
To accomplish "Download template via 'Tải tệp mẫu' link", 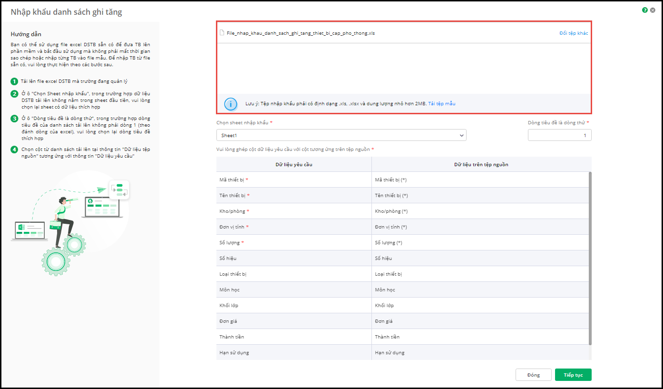I will click(442, 104).
